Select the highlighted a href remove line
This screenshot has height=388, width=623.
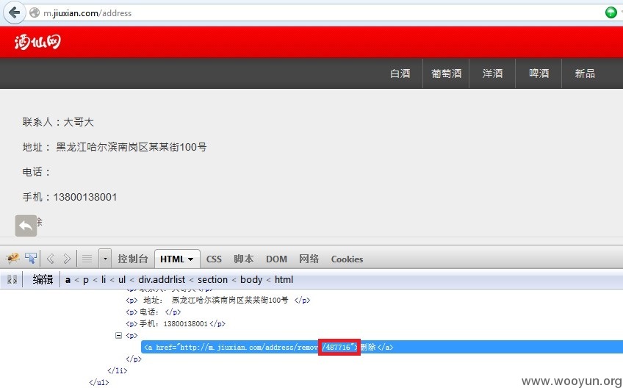tap(382, 347)
